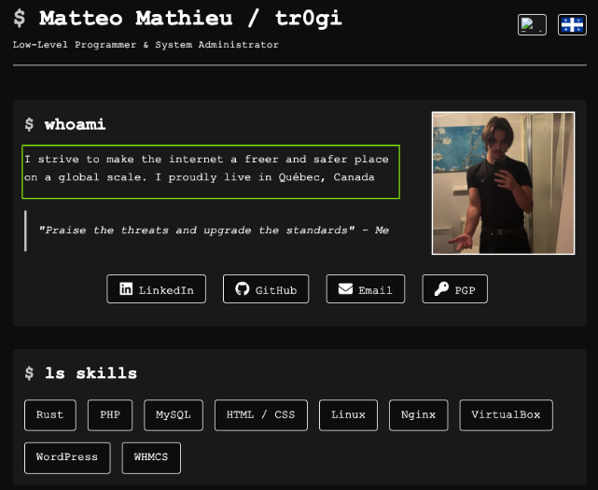Click the broken image language button
The image size is (598, 490).
532,25
